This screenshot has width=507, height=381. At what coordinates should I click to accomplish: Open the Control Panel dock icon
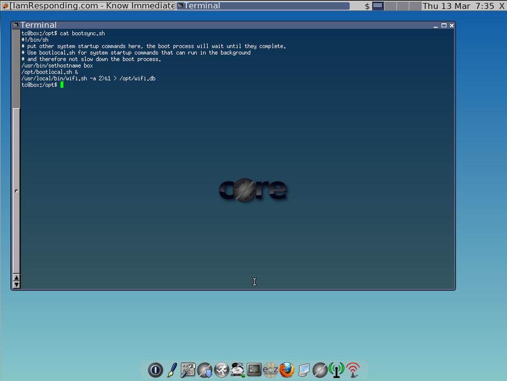pyautogui.click(x=188, y=370)
